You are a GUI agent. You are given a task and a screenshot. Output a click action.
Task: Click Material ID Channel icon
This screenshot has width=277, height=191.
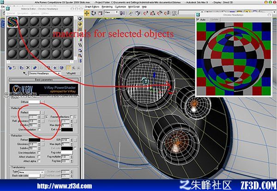tap(55, 68)
